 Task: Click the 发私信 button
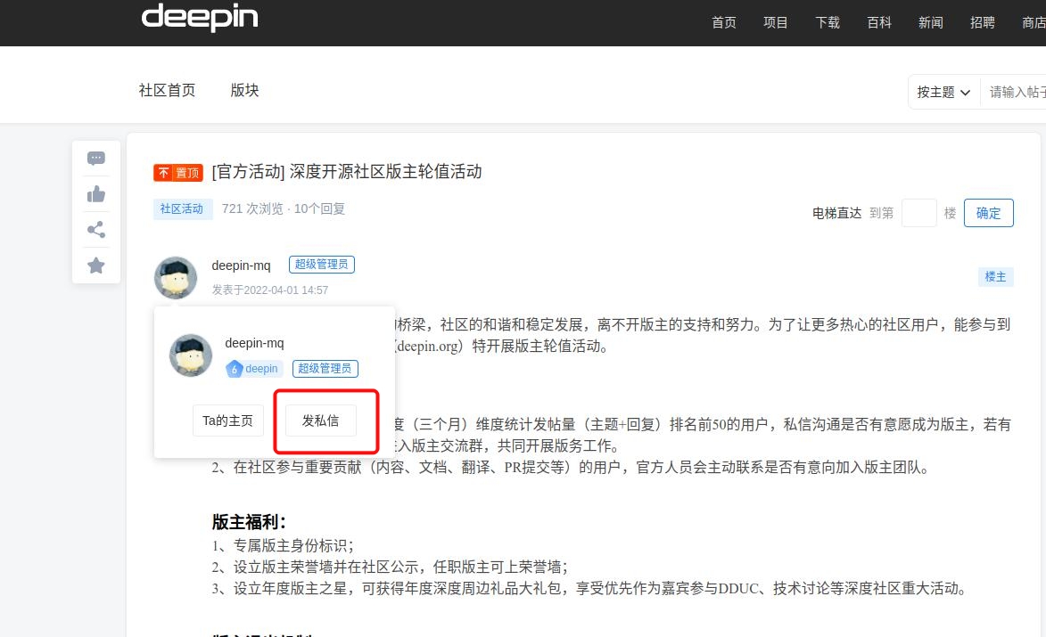click(321, 421)
